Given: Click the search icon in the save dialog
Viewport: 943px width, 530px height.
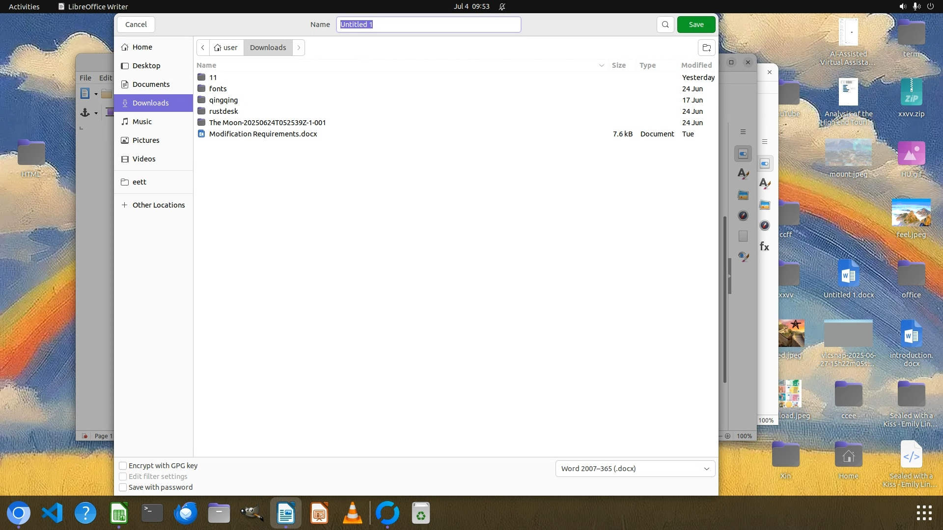Looking at the screenshot, I should click(x=665, y=25).
